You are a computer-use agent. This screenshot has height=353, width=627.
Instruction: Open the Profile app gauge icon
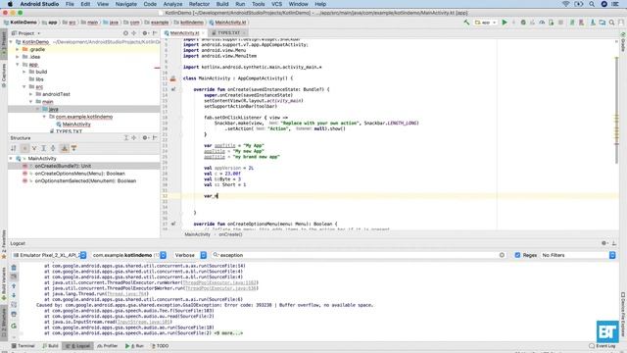click(542, 23)
